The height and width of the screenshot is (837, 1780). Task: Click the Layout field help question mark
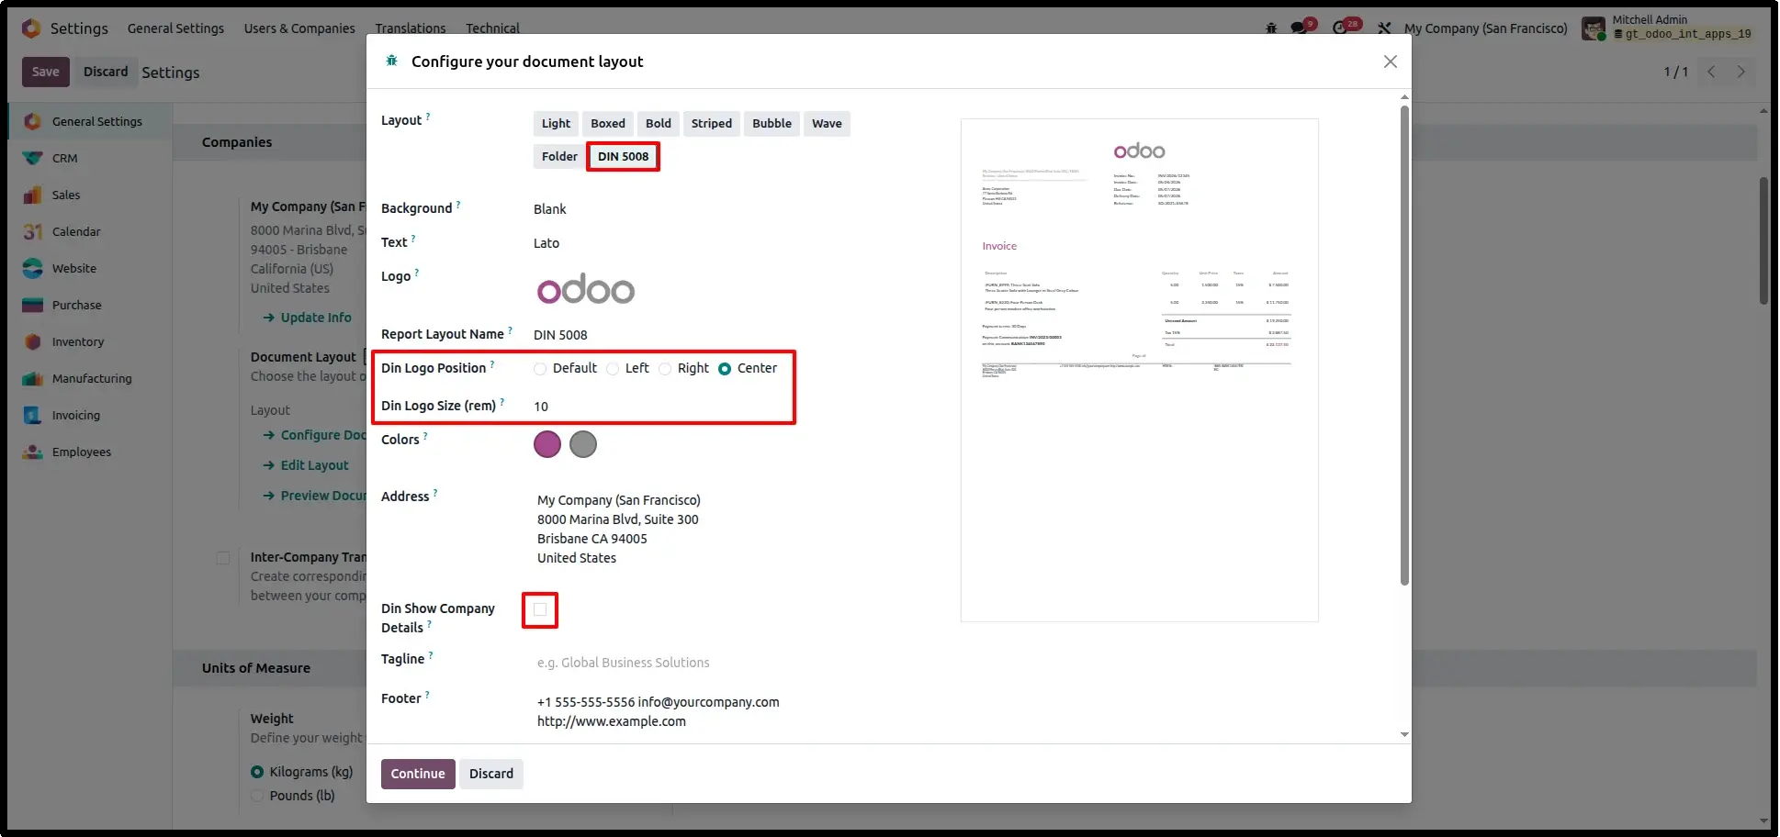(428, 117)
